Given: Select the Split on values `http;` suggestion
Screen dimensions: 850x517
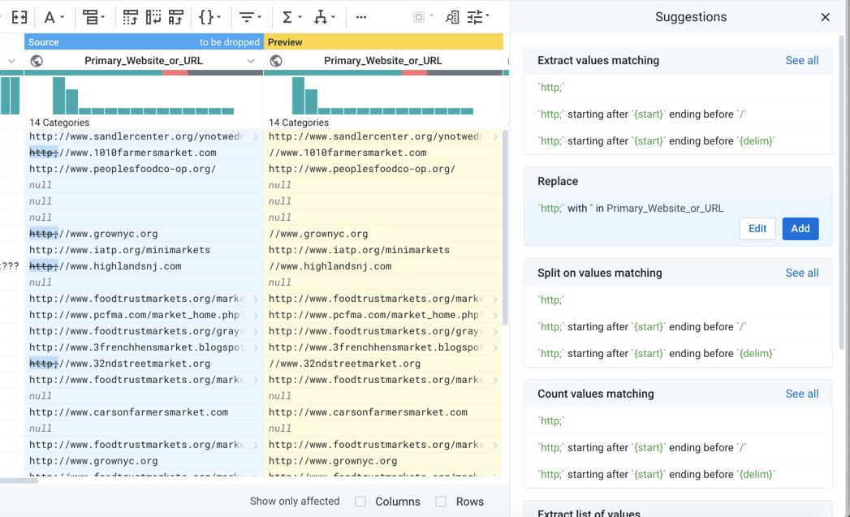Looking at the screenshot, I should pos(551,300).
